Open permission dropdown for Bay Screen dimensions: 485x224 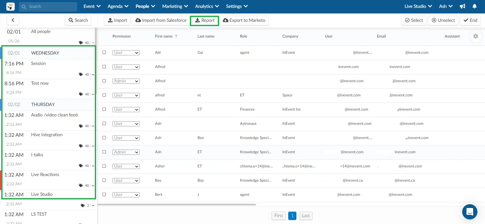[126, 181]
